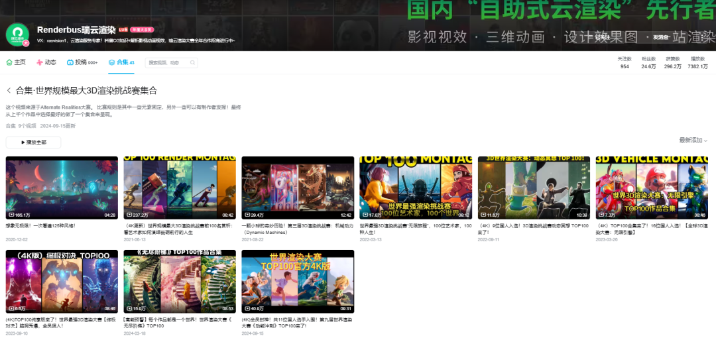This screenshot has height=346, width=716.
Task: Go back using the arrow before 合集 title
Action: (9, 91)
